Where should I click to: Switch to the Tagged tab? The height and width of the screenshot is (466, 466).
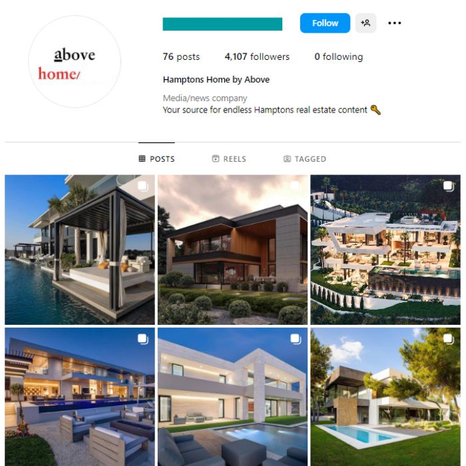(x=305, y=158)
